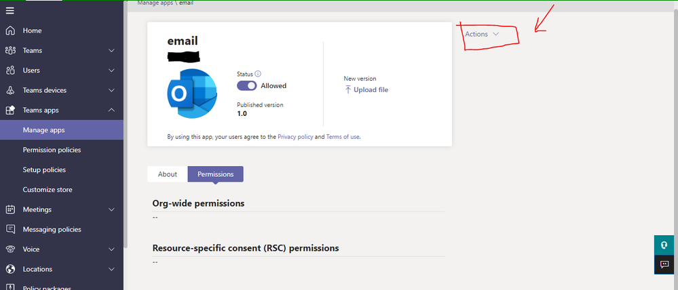Viewport: 678px width, 290px height.
Task: Click the Org-wide permissions heading
Action: coord(198,203)
